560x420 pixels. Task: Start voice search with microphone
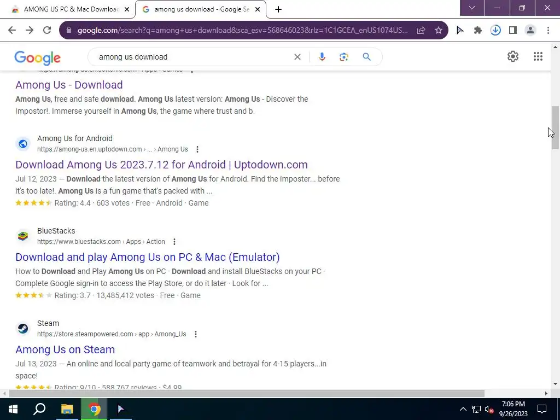coord(322,57)
